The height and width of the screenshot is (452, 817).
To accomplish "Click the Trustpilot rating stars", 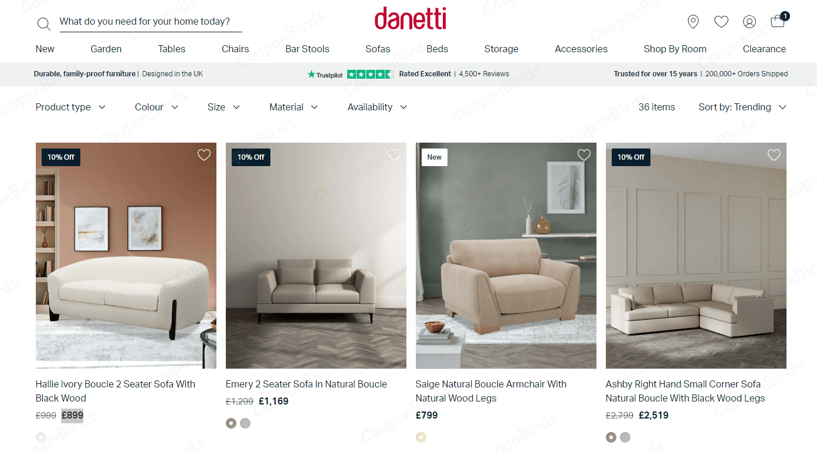I will coord(370,74).
